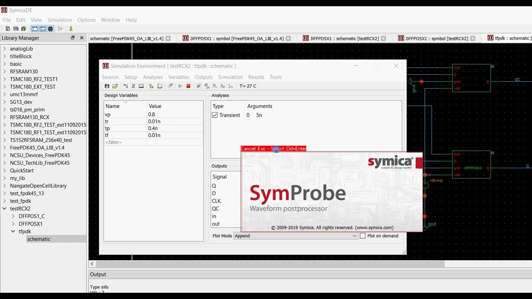Run simulation with the play icon

point(180,86)
